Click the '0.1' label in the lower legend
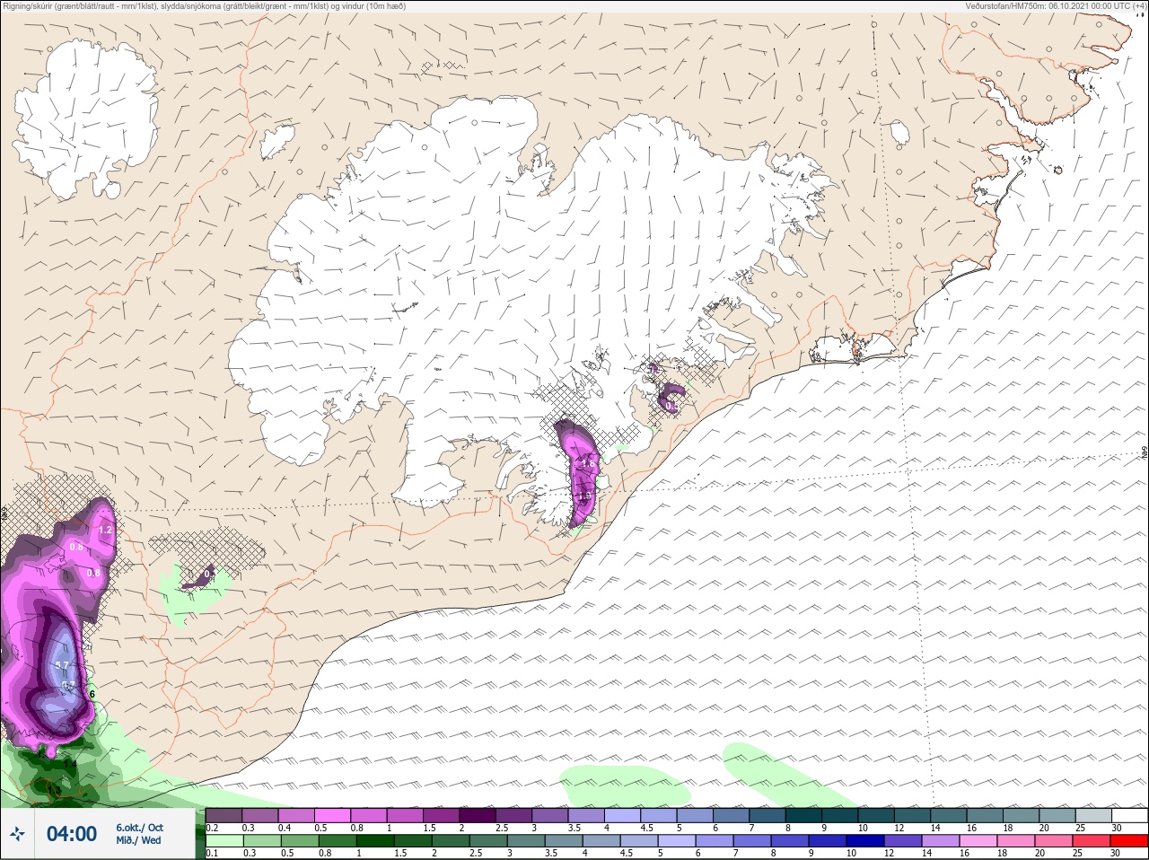Screen dimensions: 1149x860 click(212, 854)
